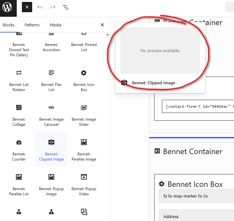Click the icon class field with fa-map-marker
Image resolution: width=234 pixels, height=221 pixels.
(x=197, y=196)
